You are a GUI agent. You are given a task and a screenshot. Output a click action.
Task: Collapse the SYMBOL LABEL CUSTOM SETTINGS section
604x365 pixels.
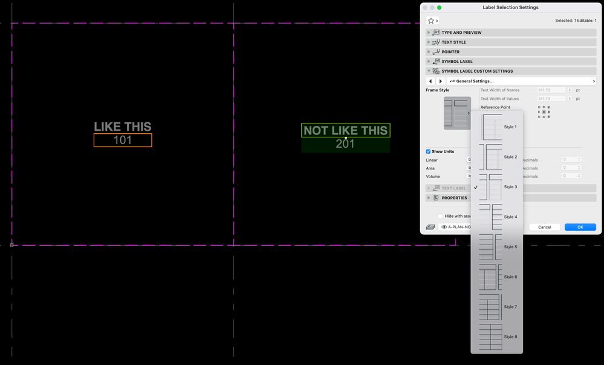click(429, 71)
